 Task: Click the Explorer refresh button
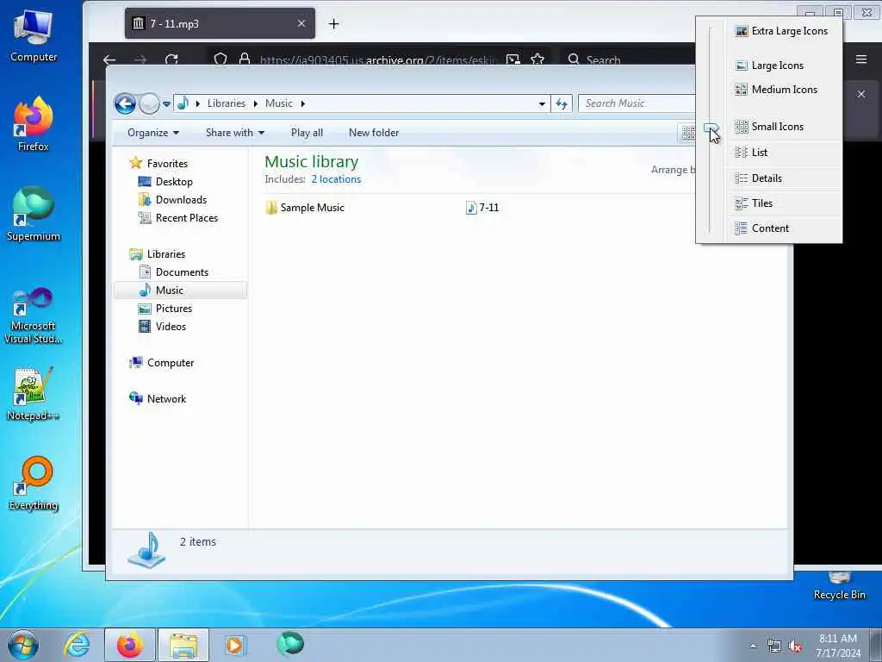(x=562, y=103)
